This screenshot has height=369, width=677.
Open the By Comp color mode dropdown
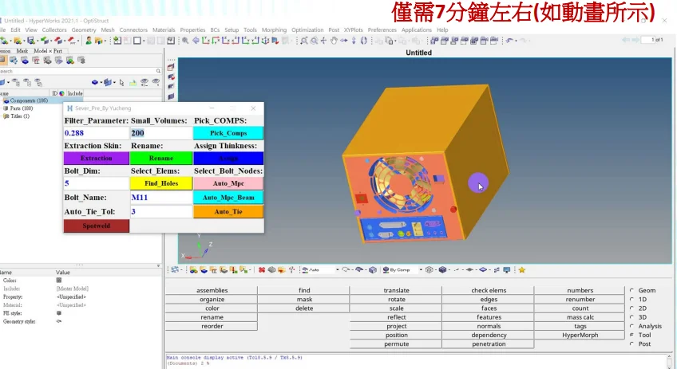point(420,269)
